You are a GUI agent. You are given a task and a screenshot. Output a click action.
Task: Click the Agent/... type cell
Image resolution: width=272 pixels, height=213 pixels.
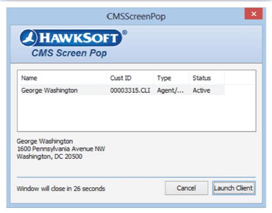pos(170,90)
